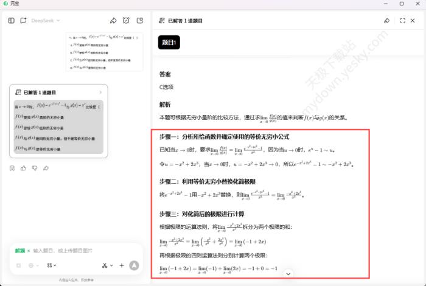Give the answer a thumbs up

pyautogui.click(x=24, y=168)
